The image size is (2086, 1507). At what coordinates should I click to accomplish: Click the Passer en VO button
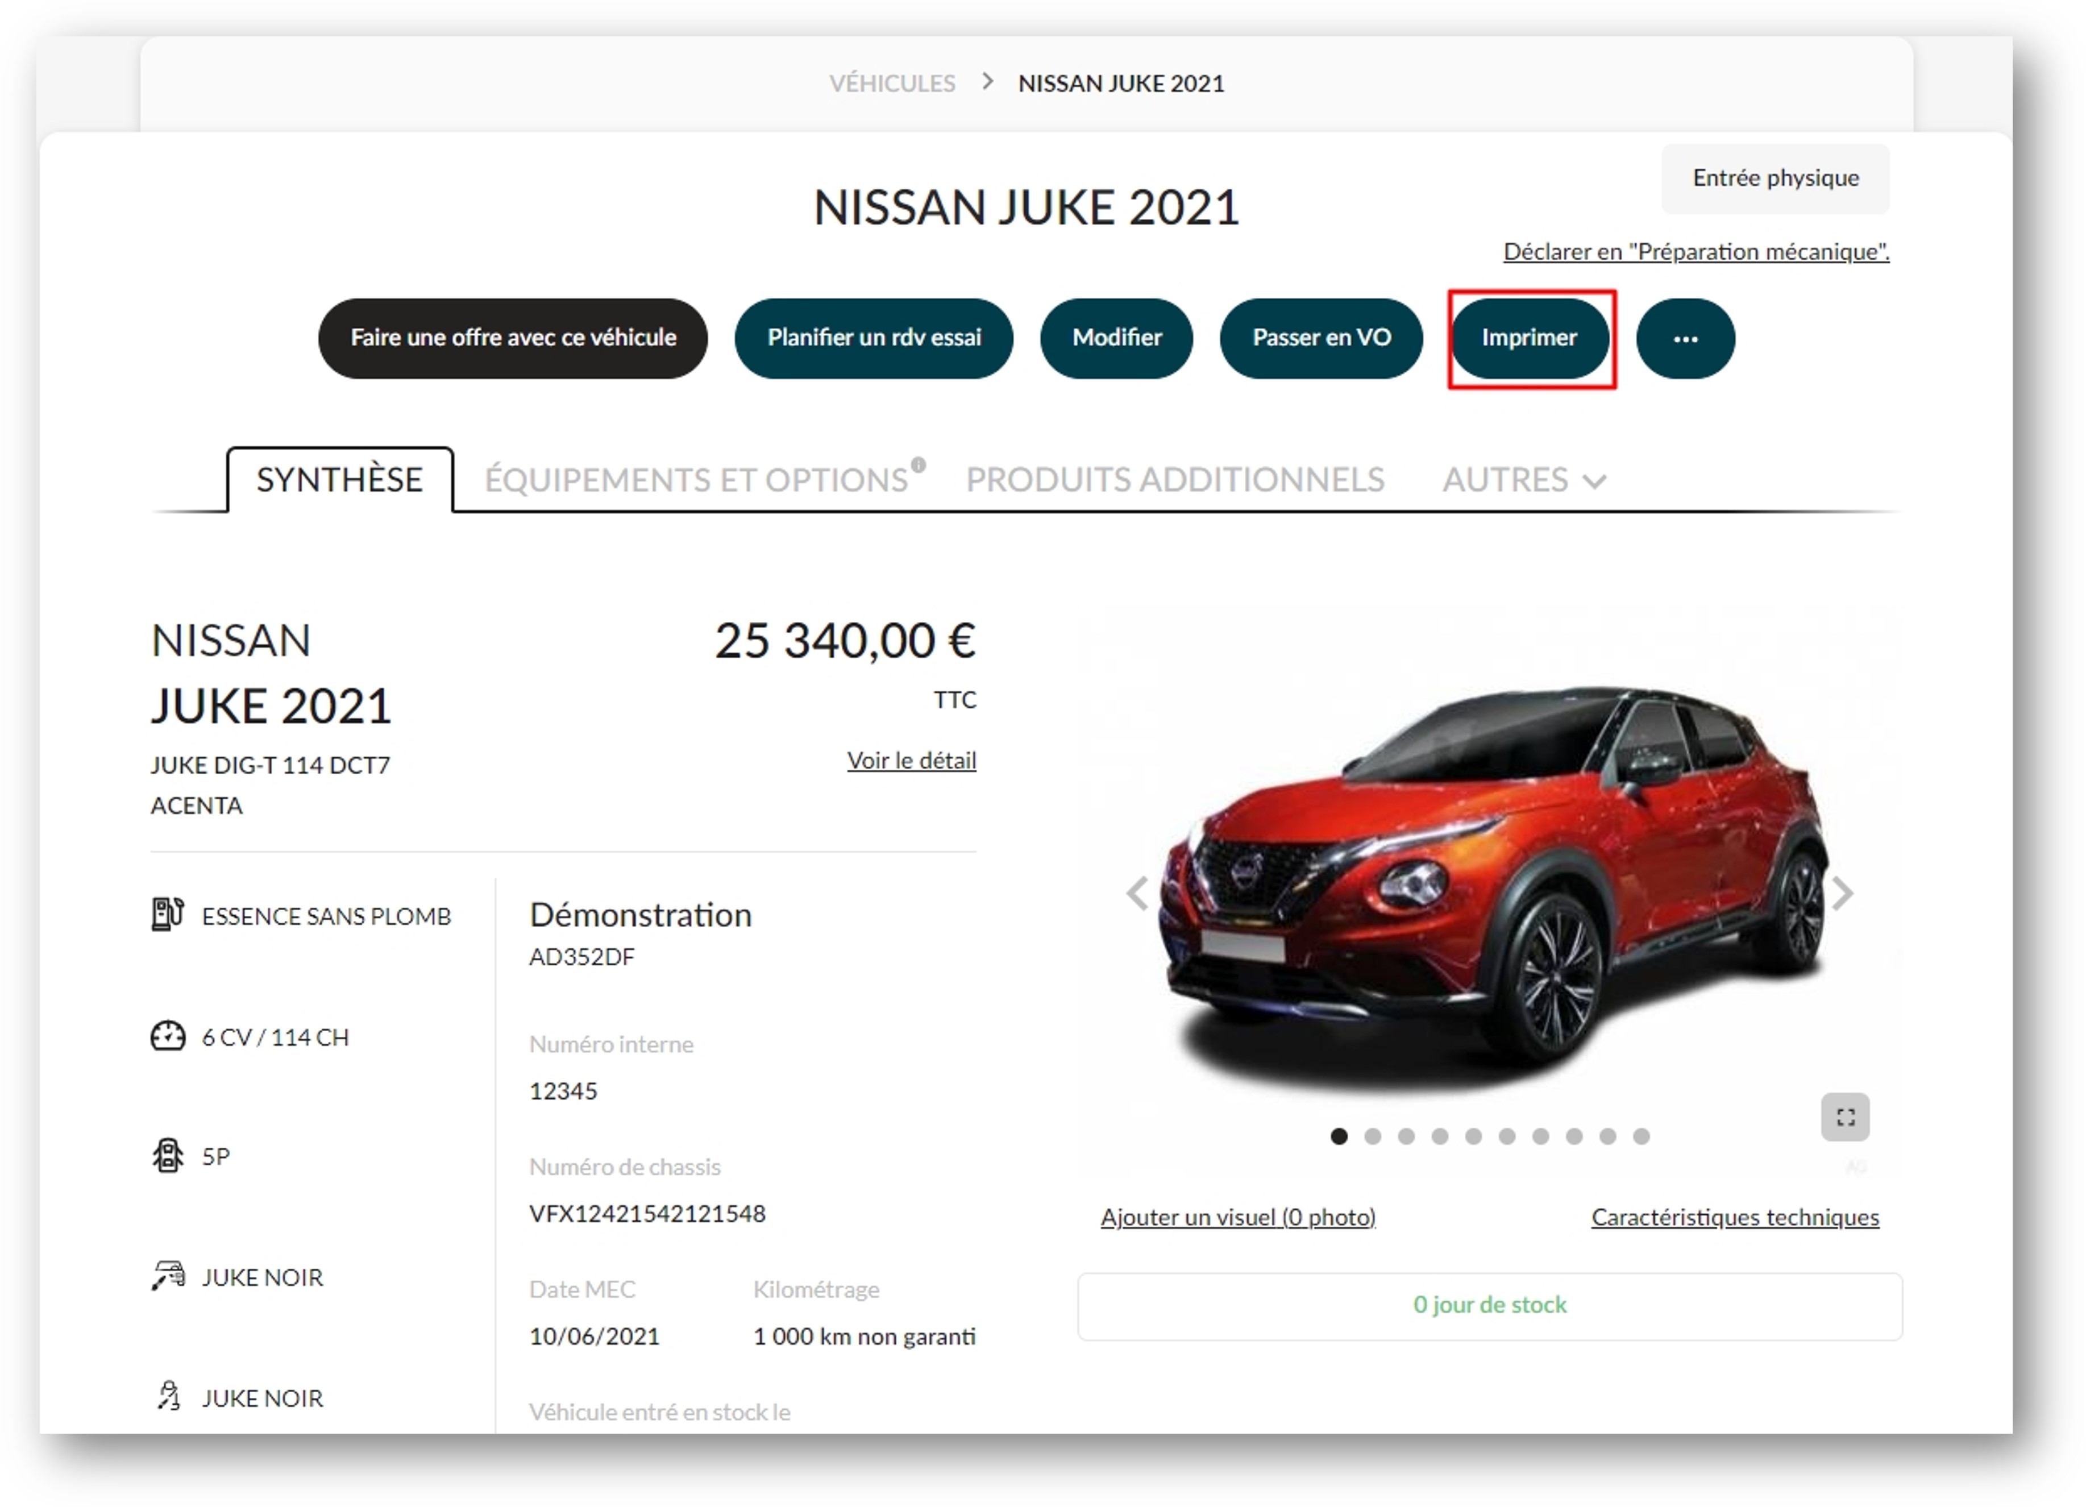point(1321,339)
